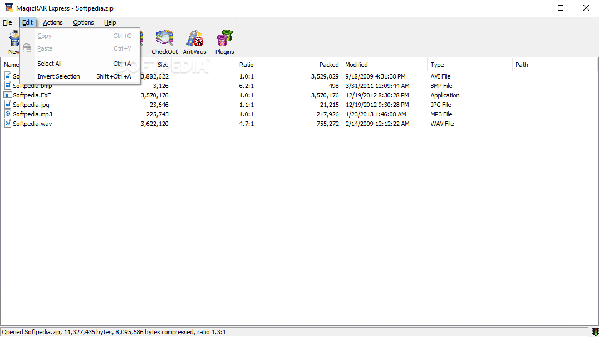Click the packed value 3,529,829
This screenshot has height=337, width=599.
325,76
